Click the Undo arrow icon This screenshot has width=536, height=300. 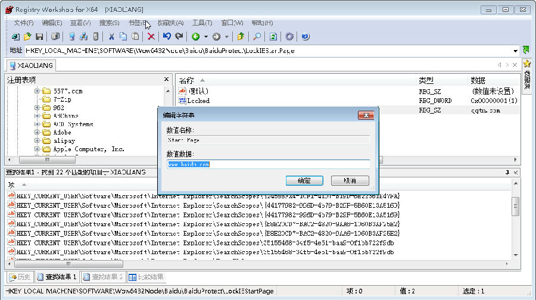point(167,36)
